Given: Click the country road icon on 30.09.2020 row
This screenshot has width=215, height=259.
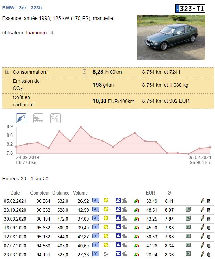Looking at the screenshot, I should tap(124, 218).
